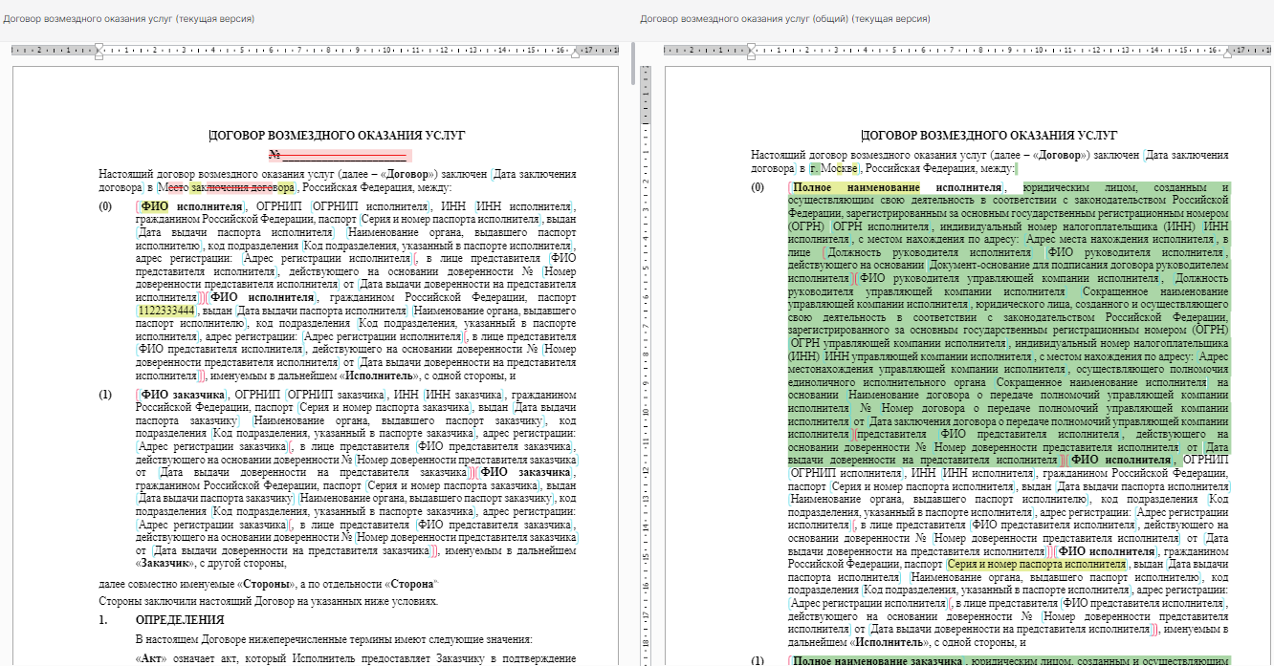This screenshot has width=1274, height=666.
Task: Click the heading 'ДОГОВОР ВОЗМЕЗДНОГО ОКАЗАНИЯ УСЛУГ' in left document
Action: [337, 137]
